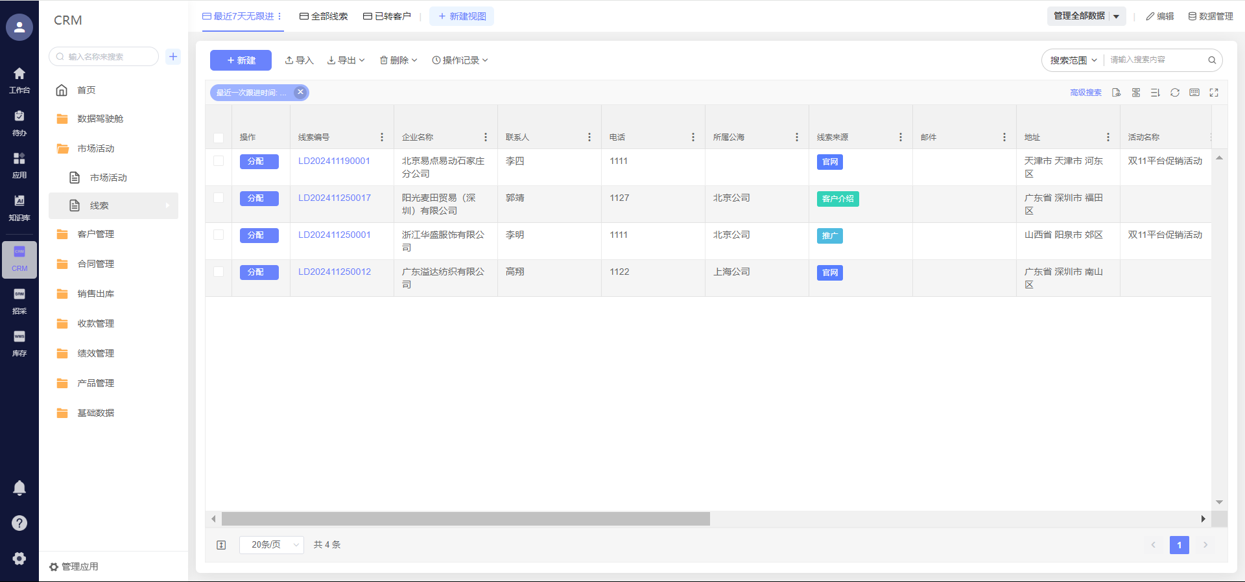Open lead link LD202411250017

click(334, 198)
